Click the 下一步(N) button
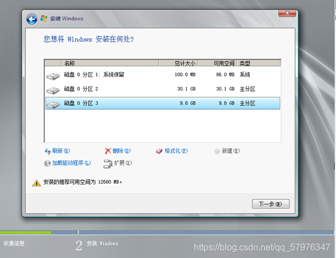 (271, 204)
